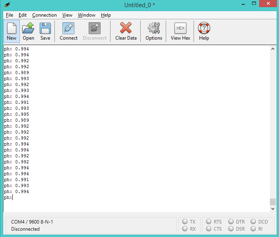
Task: Click the TX status indicator
Action: (185, 222)
